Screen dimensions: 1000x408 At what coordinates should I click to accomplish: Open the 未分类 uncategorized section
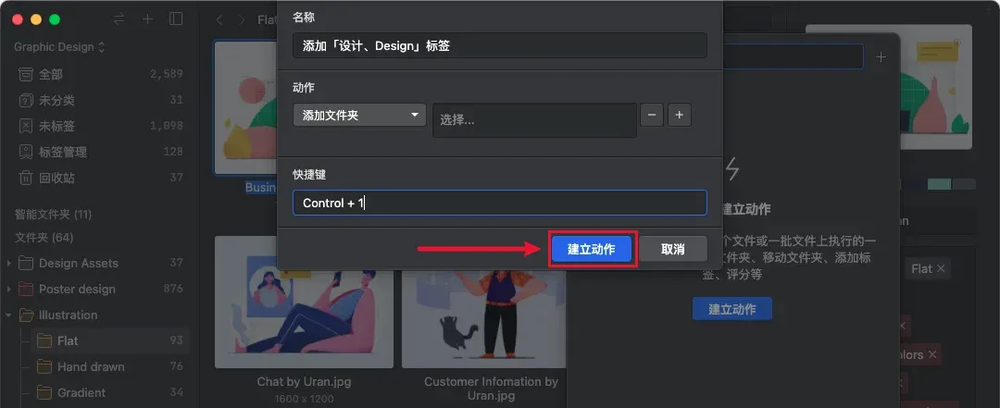tap(100, 100)
